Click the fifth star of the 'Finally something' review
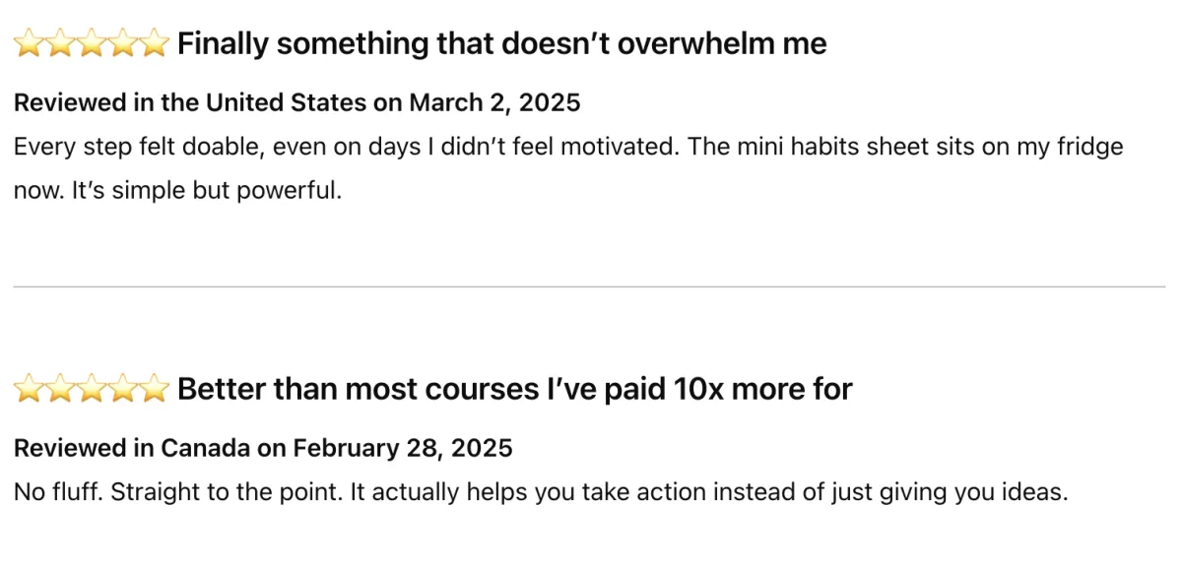 click(x=155, y=44)
